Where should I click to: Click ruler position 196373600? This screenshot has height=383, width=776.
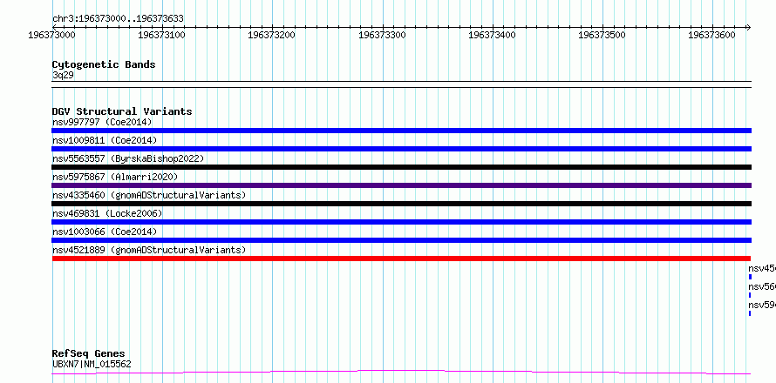711,35
